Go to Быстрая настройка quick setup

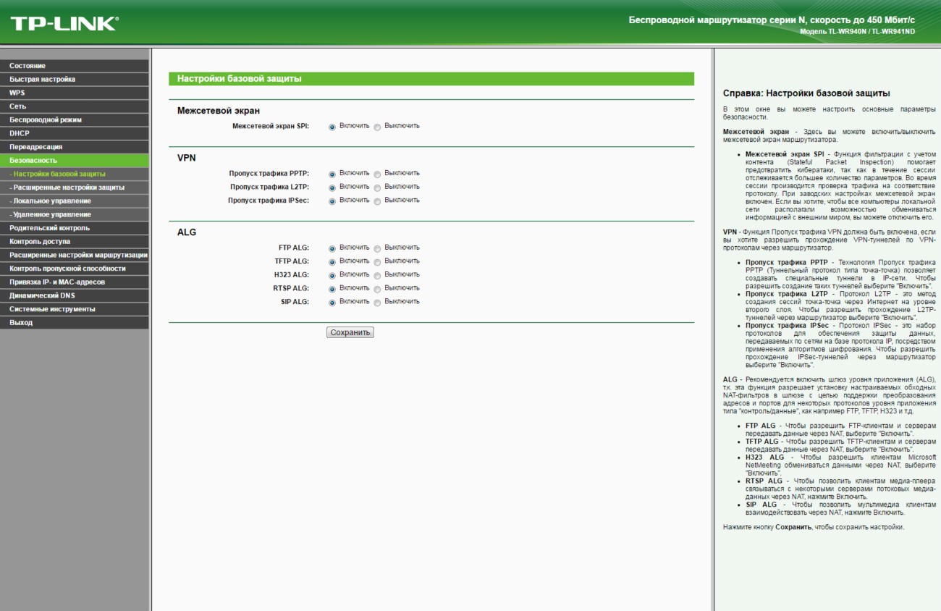pos(42,80)
